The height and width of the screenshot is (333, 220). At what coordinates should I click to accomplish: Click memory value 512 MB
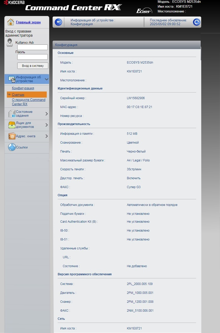(132, 133)
